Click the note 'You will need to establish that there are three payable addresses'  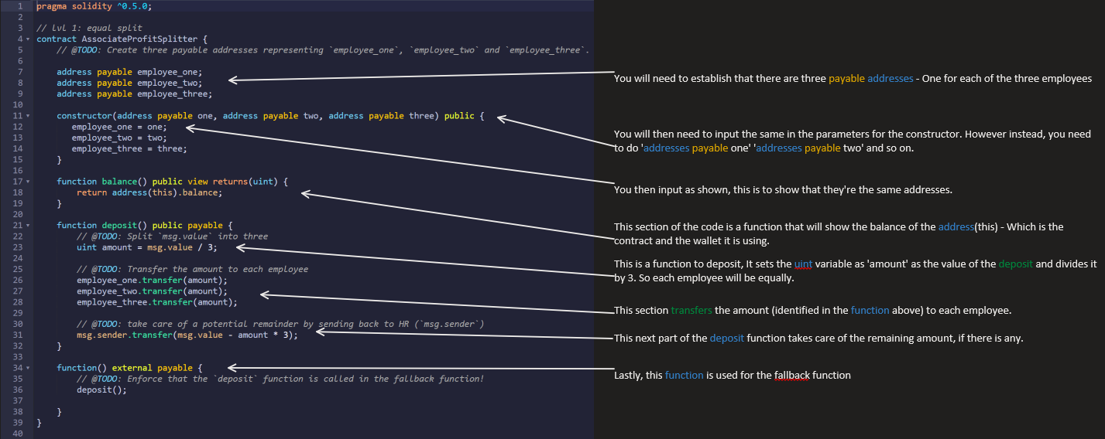(x=853, y=79)
